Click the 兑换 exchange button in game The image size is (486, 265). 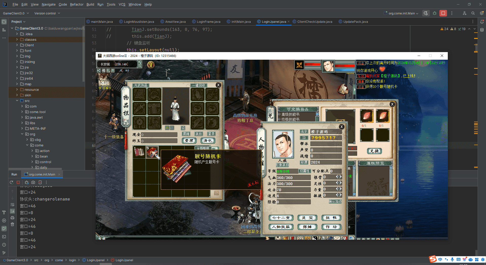click(x=374, y=151)
